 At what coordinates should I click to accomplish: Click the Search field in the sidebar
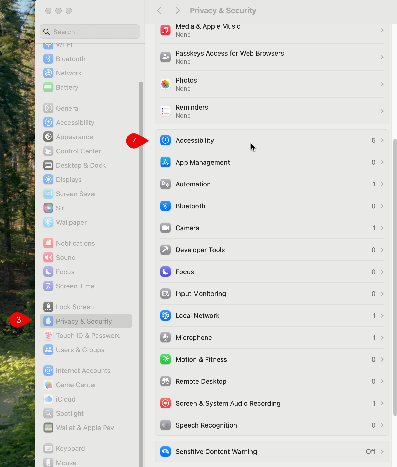click(90, 32)
